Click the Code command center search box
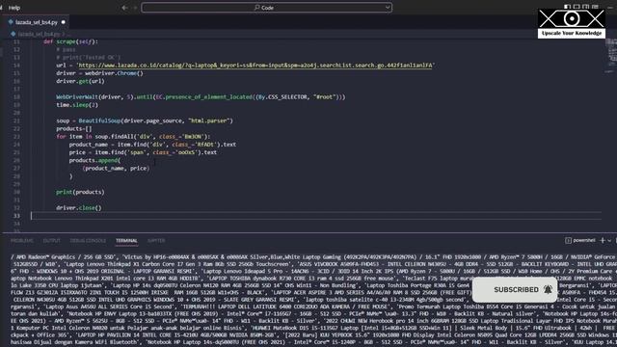The image size is (617, 347). click(x=266, y=8)
